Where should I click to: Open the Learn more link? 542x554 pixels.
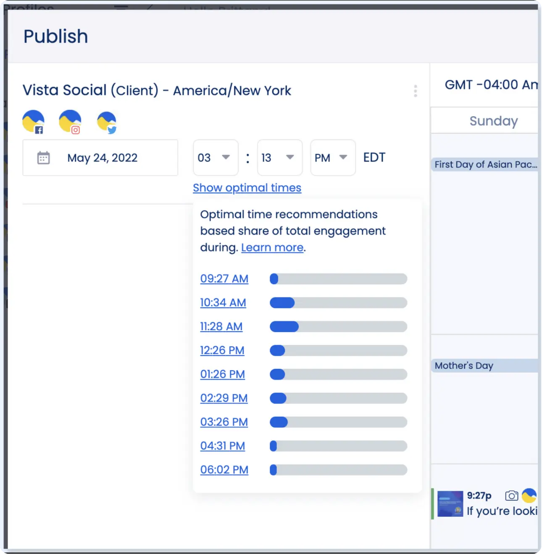tap(272, 247)
